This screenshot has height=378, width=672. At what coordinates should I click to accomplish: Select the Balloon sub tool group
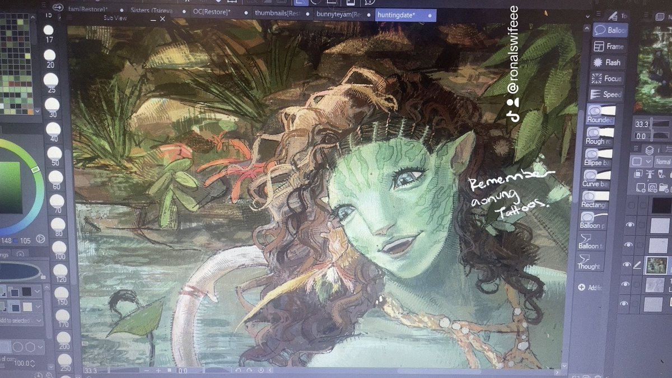pyautogui.click(x=610, y=30)
